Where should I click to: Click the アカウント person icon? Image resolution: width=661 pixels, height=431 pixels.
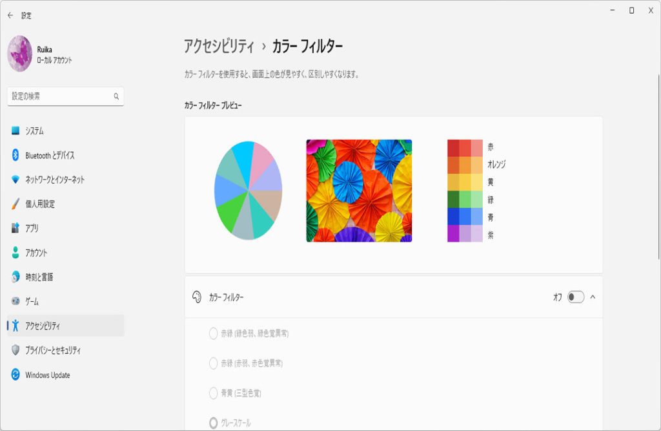15,253
